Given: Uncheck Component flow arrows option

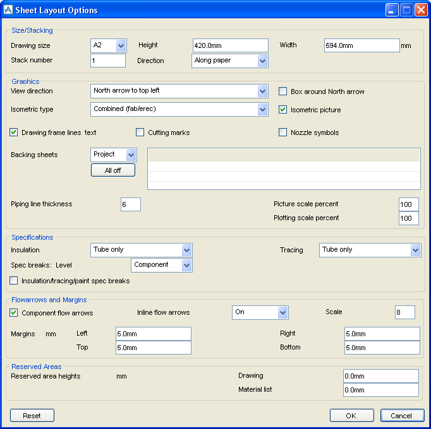Looking at the screenshot, I should (x=14, y=313).
